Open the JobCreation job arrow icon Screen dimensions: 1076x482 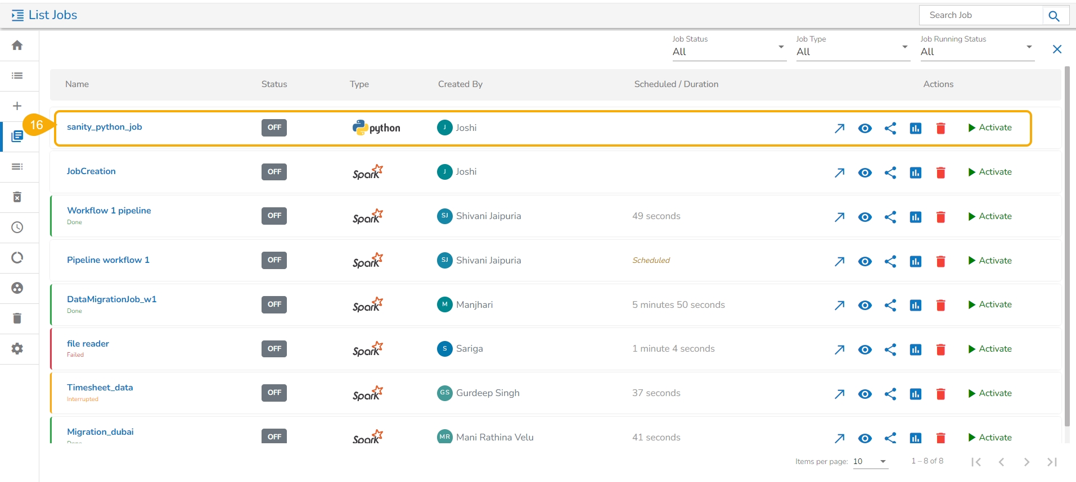[x=839, y=172]
